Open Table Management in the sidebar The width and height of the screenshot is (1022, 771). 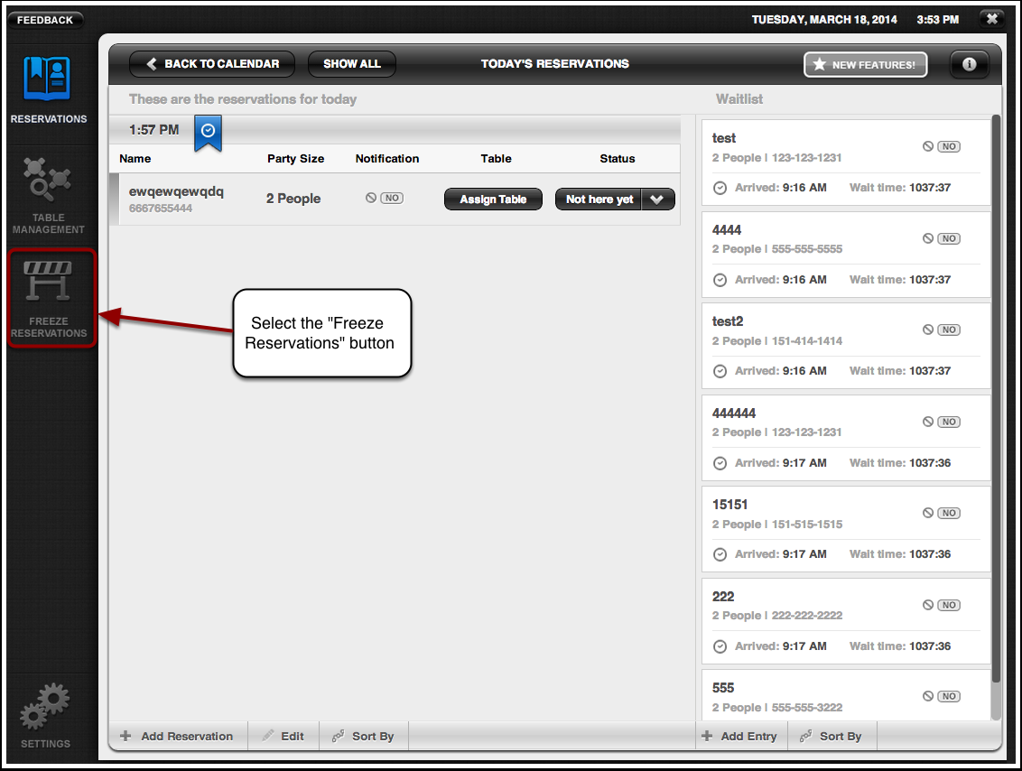point(48,179)
